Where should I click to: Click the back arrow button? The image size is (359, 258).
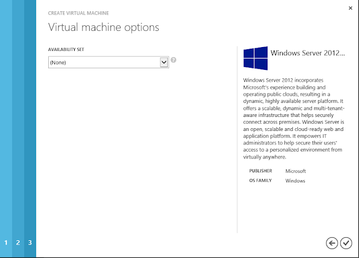pos(332,243)
